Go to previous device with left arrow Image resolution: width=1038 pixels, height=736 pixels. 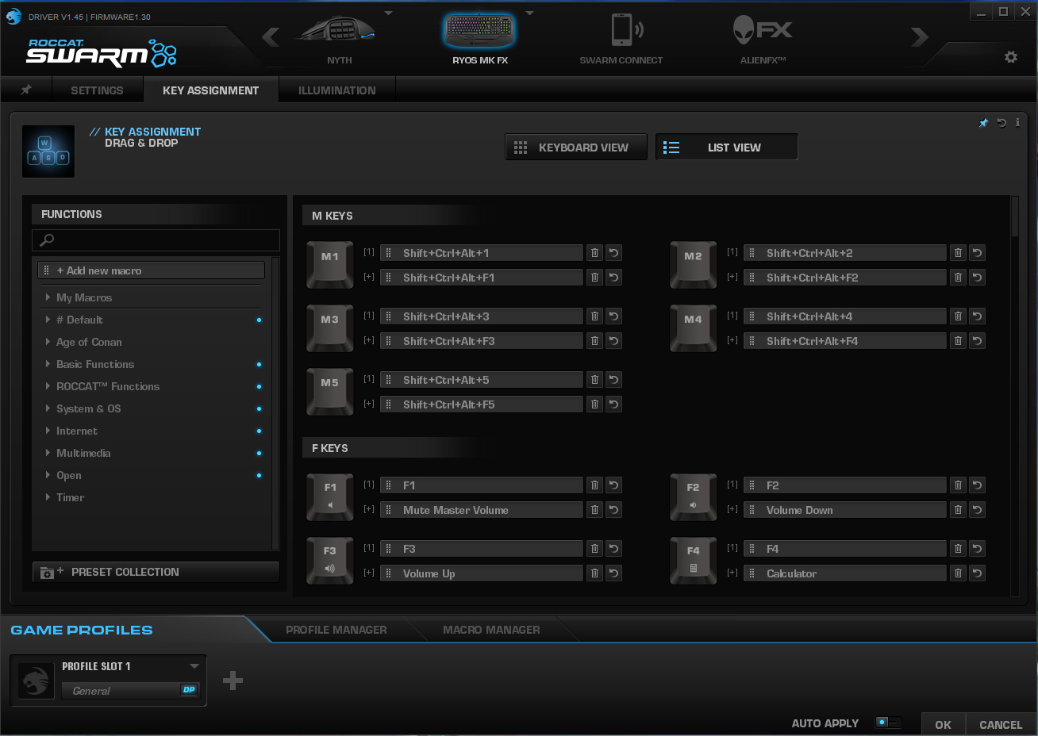(271, 36)
